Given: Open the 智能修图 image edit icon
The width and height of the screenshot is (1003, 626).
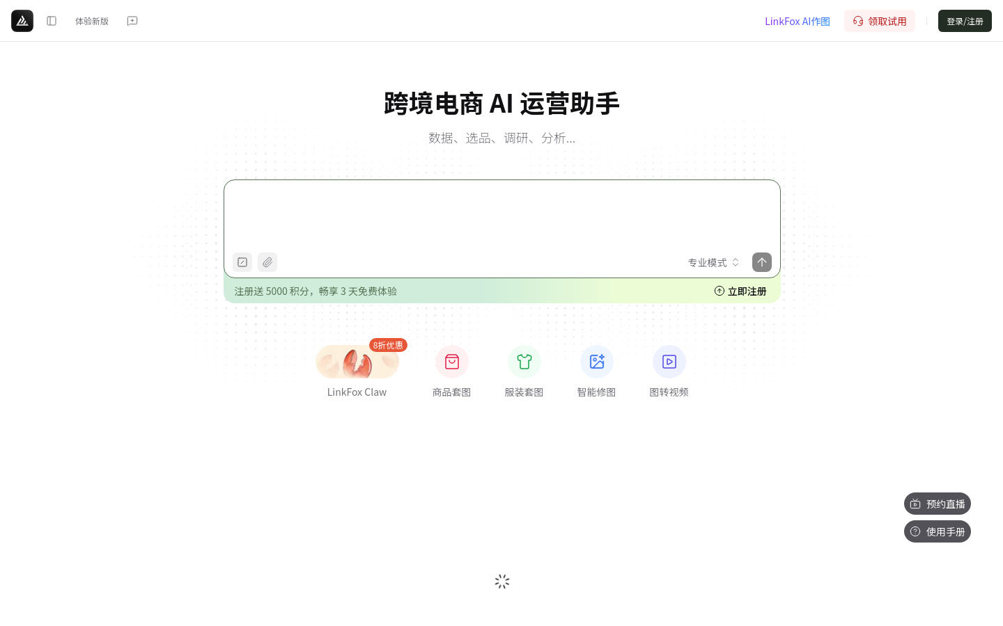Looking at the screenshot, I should 597,362.
